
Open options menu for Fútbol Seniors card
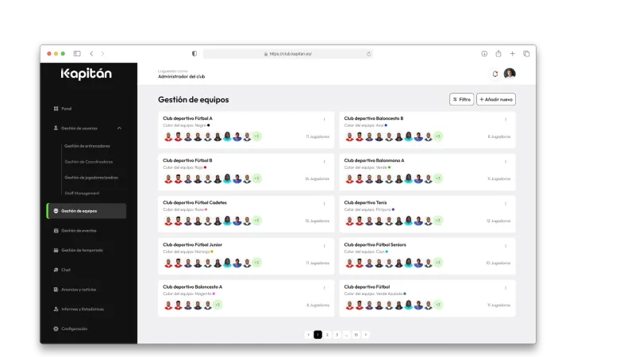click(506, 246)
